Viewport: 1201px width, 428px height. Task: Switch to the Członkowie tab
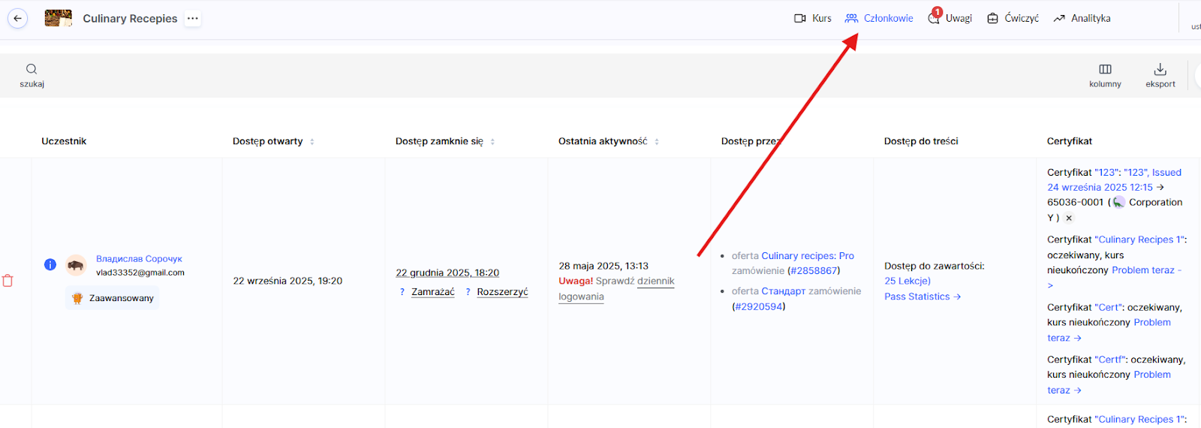(x=879, y=19)
